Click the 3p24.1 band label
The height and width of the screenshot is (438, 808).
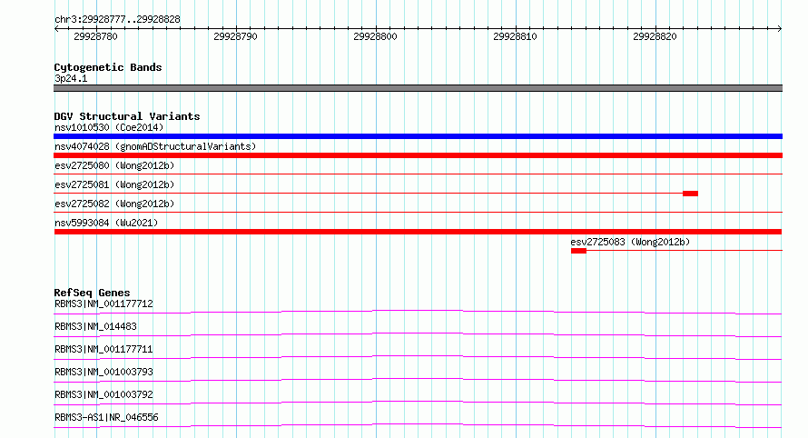tap(71, 78)
